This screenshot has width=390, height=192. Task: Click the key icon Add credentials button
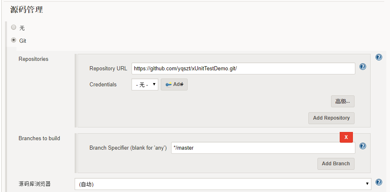click(x=174, y=84)
